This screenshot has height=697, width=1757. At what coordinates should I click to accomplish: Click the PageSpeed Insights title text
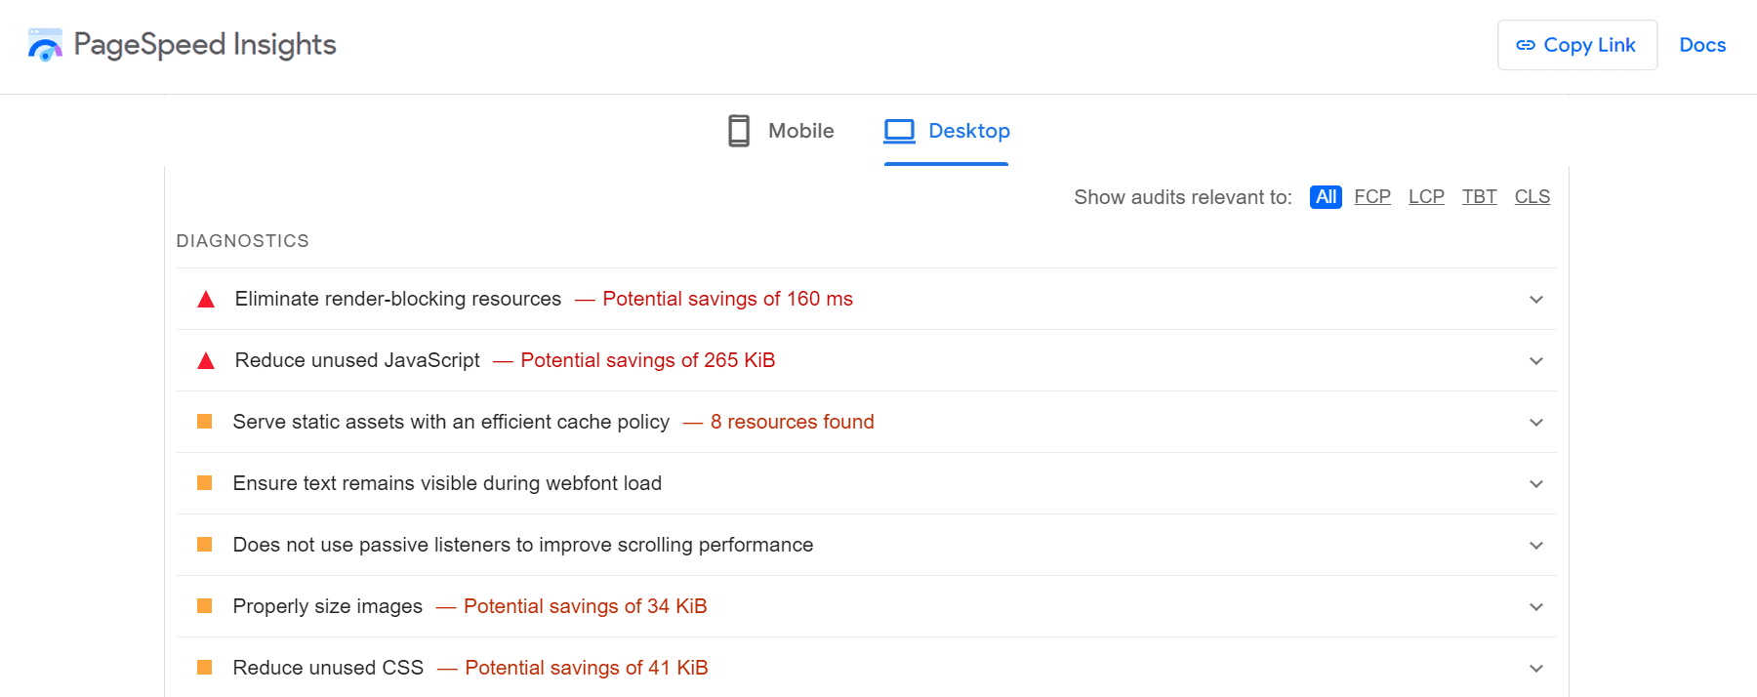tap(205, 45)
